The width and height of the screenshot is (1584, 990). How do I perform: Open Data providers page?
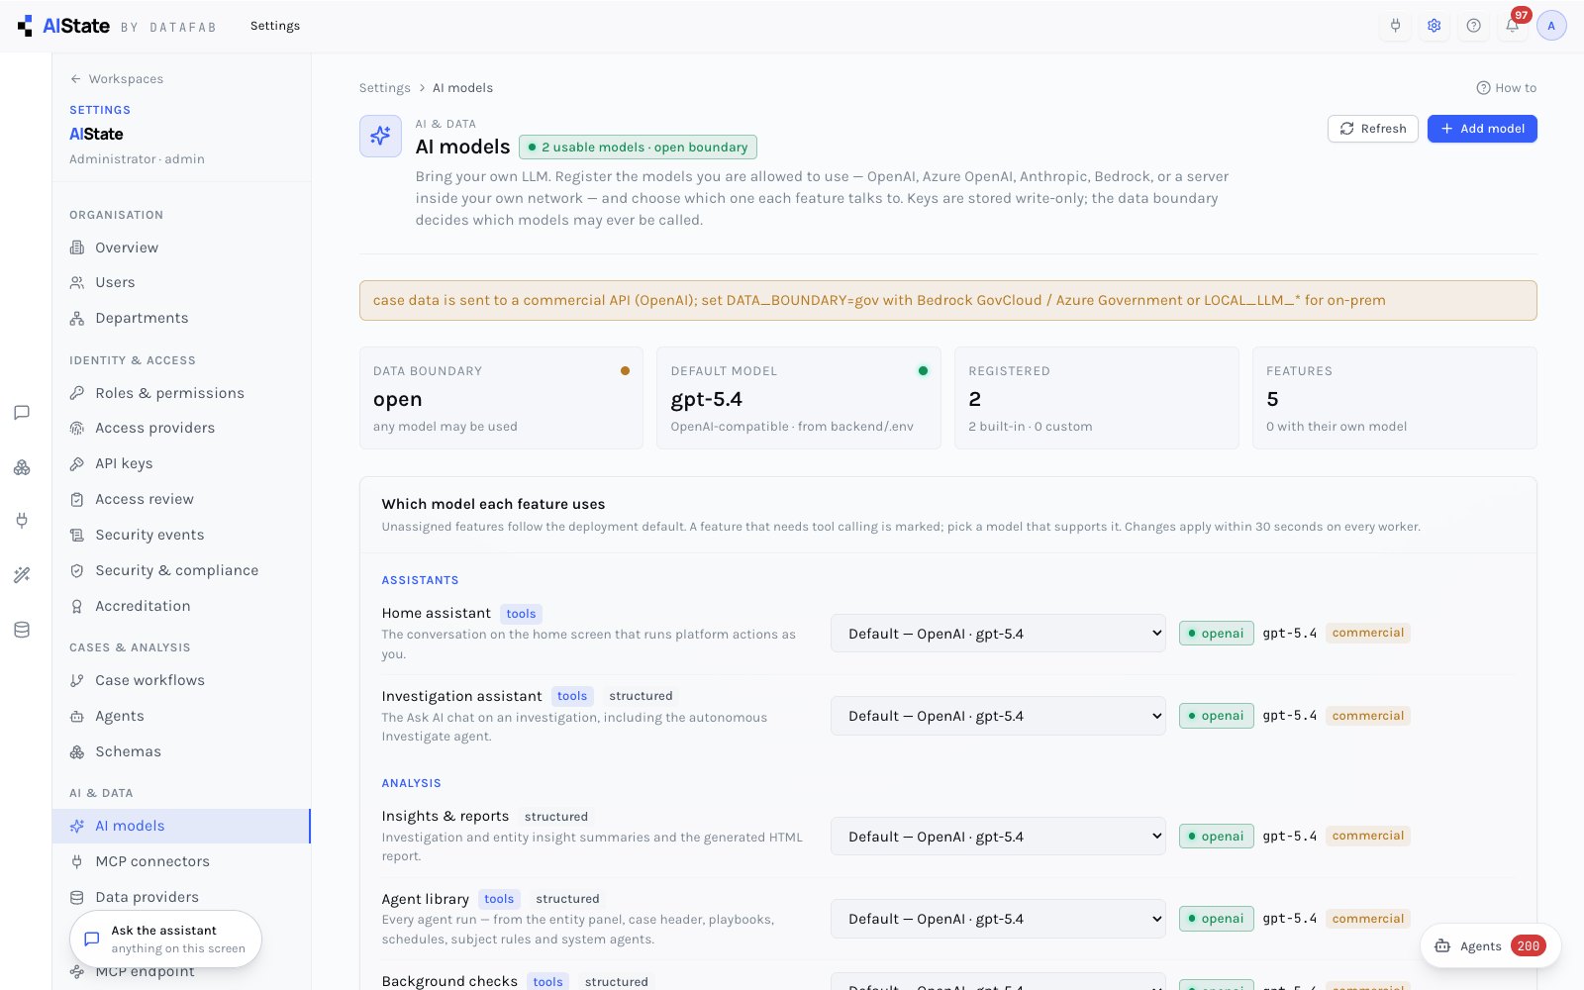(182, 897)
